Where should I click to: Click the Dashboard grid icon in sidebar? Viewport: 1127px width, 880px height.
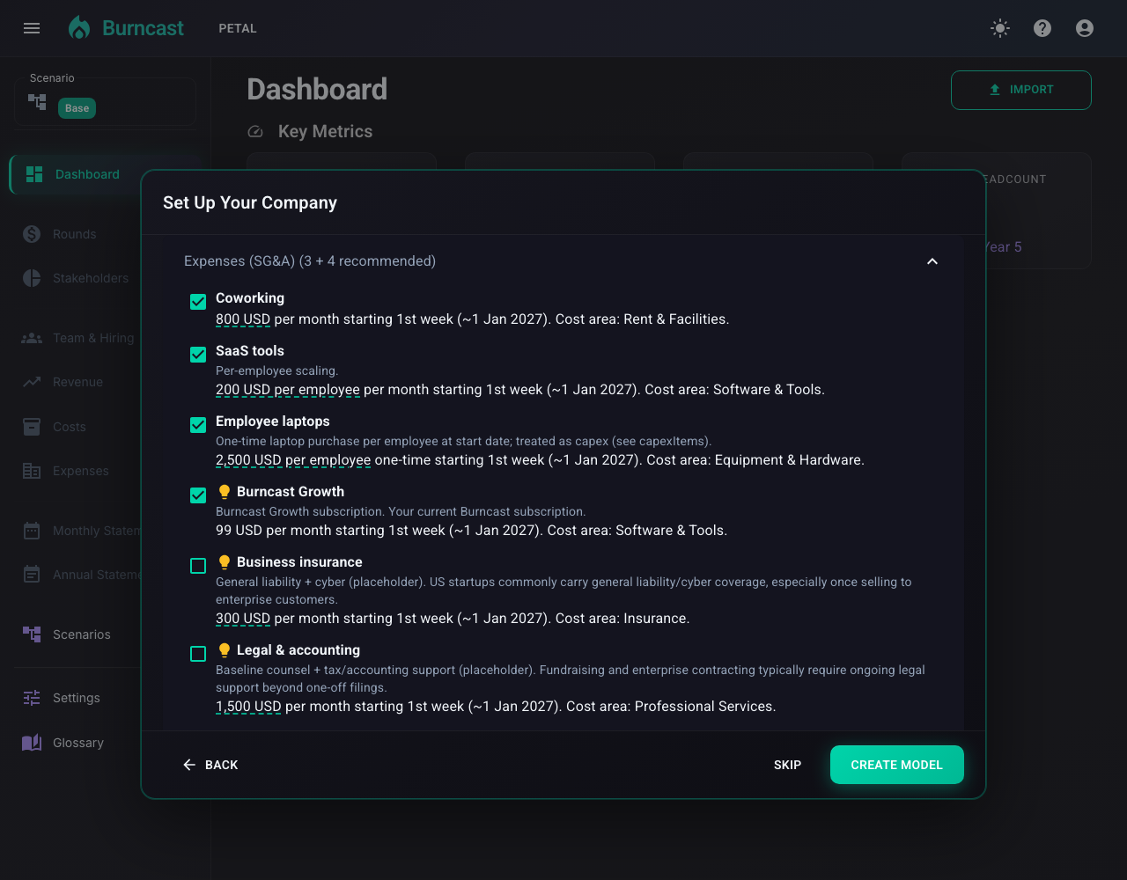click(34, 174)
